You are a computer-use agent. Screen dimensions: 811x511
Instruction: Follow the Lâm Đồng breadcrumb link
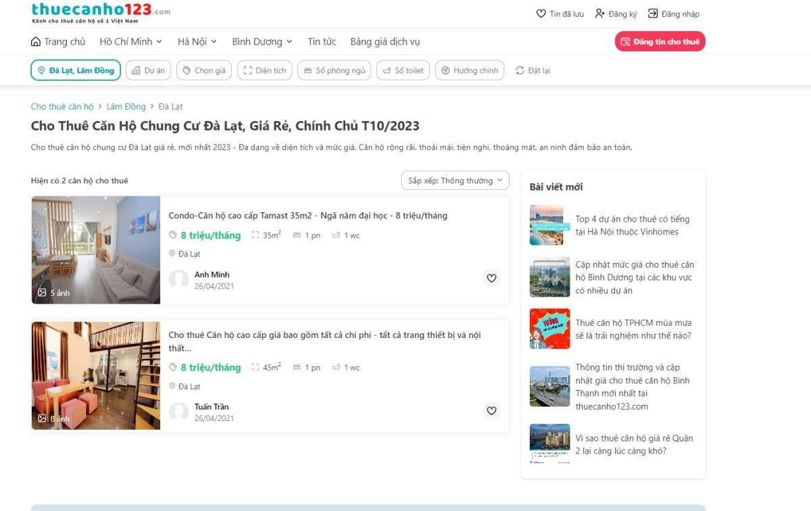click(x=126, y=107)
